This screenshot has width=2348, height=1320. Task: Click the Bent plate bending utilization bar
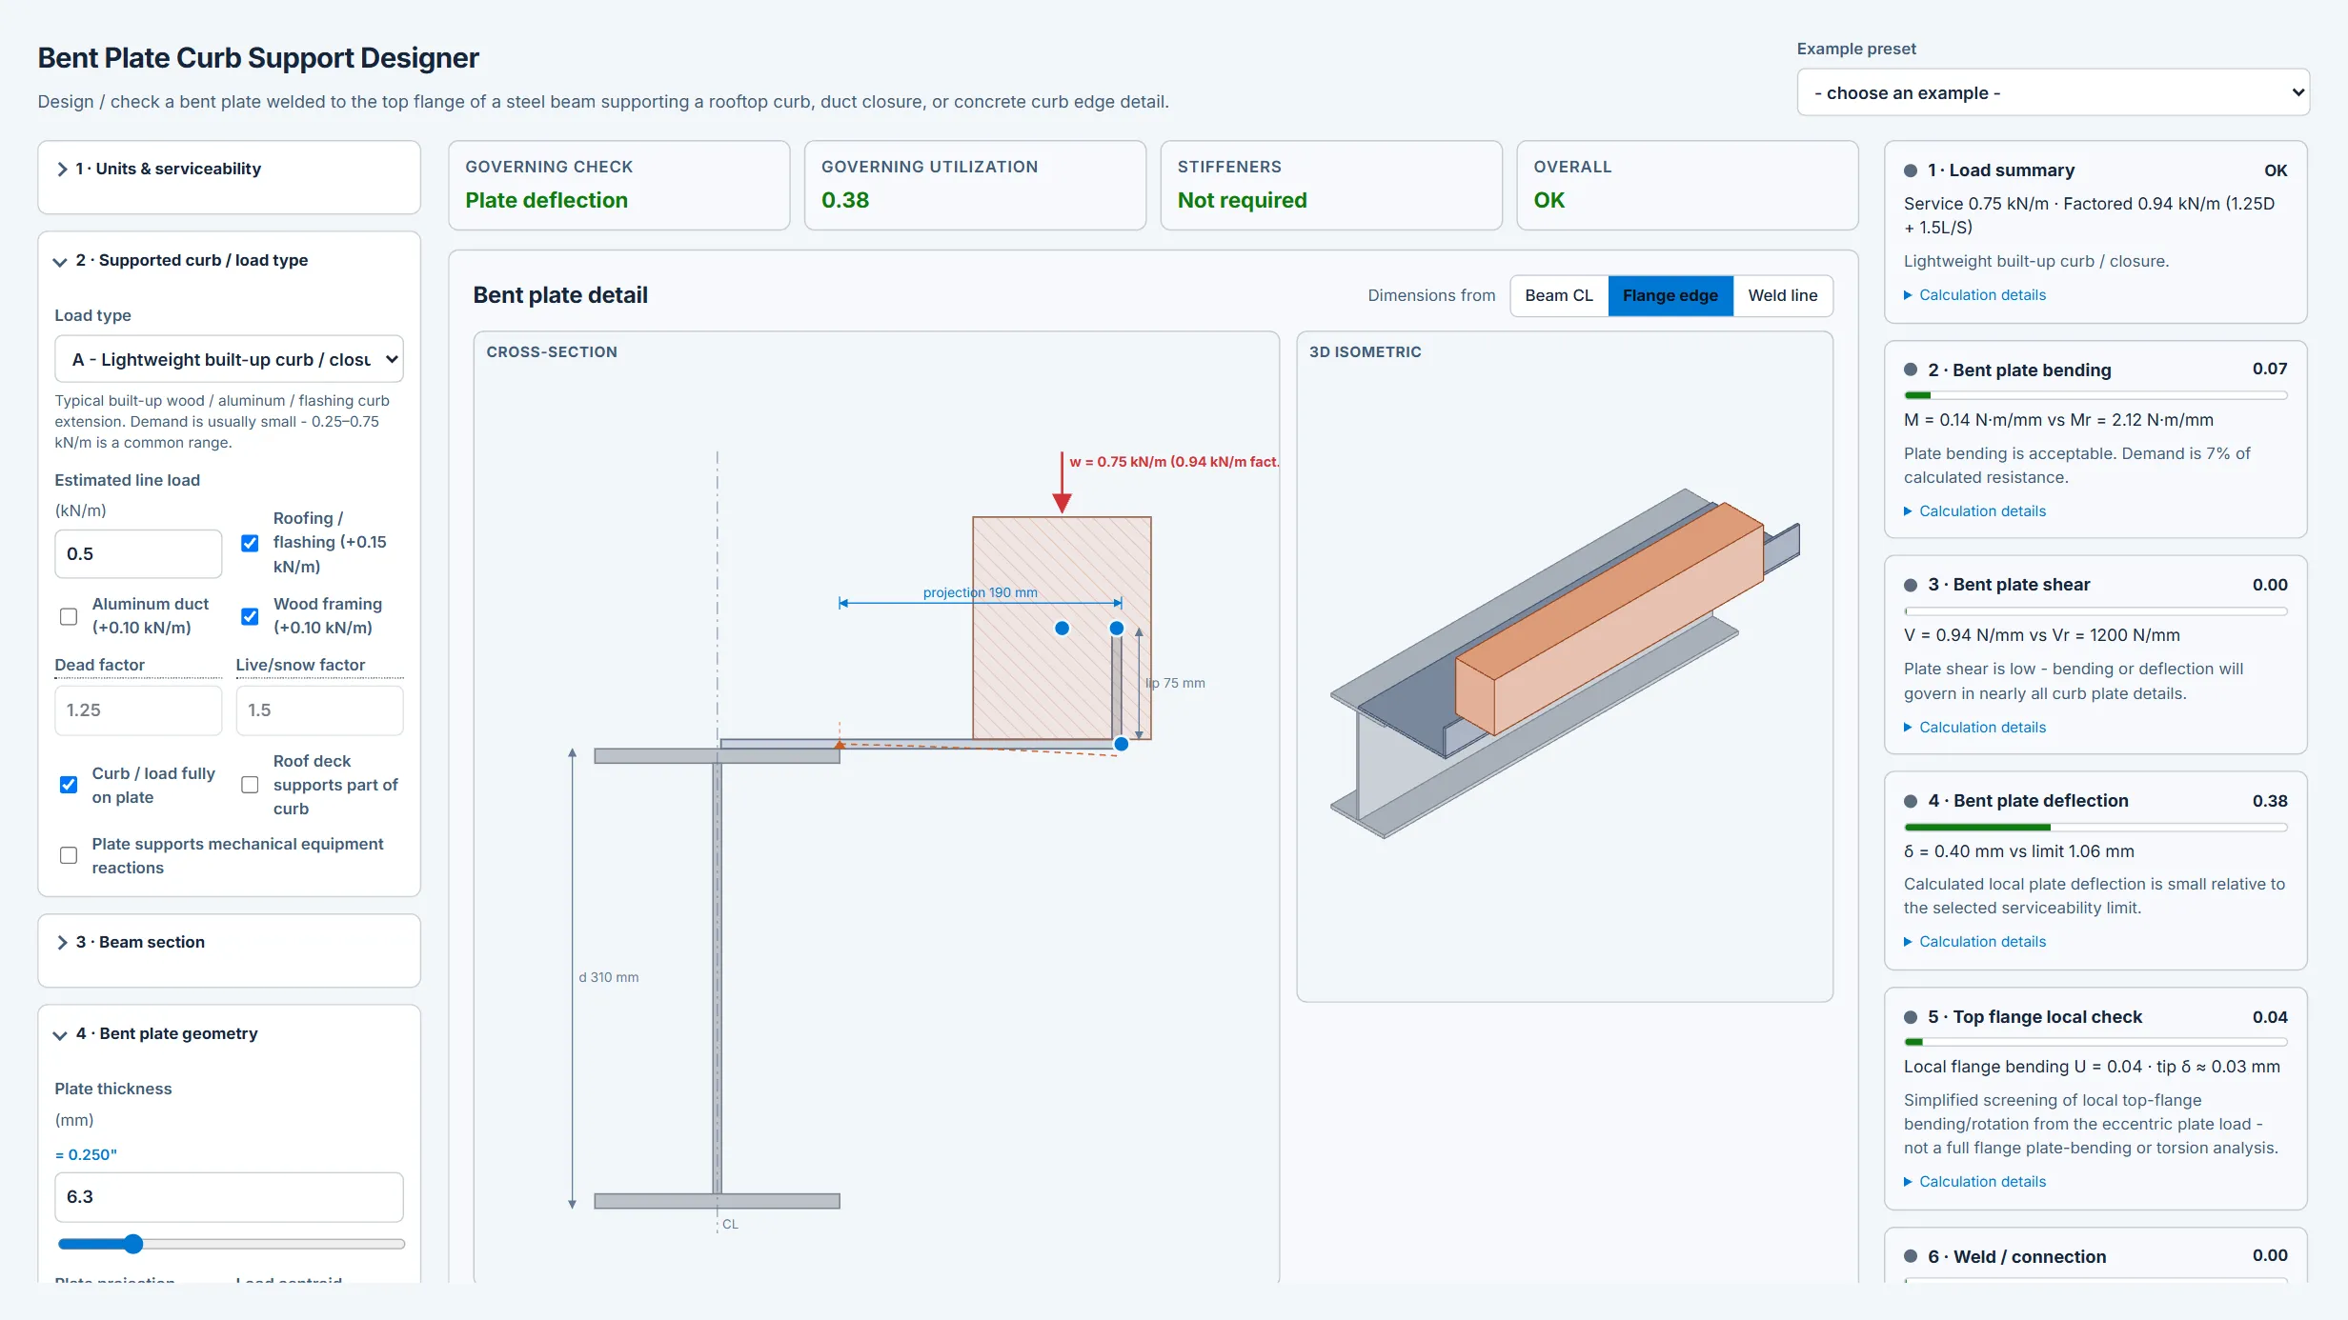click(2095, 395)
